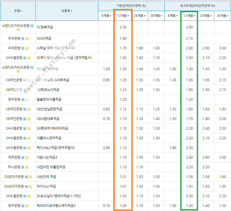Sort by 최고우대금리 6개월 column
This screenshot has width=231, height=211.
(x=173, y=16)
